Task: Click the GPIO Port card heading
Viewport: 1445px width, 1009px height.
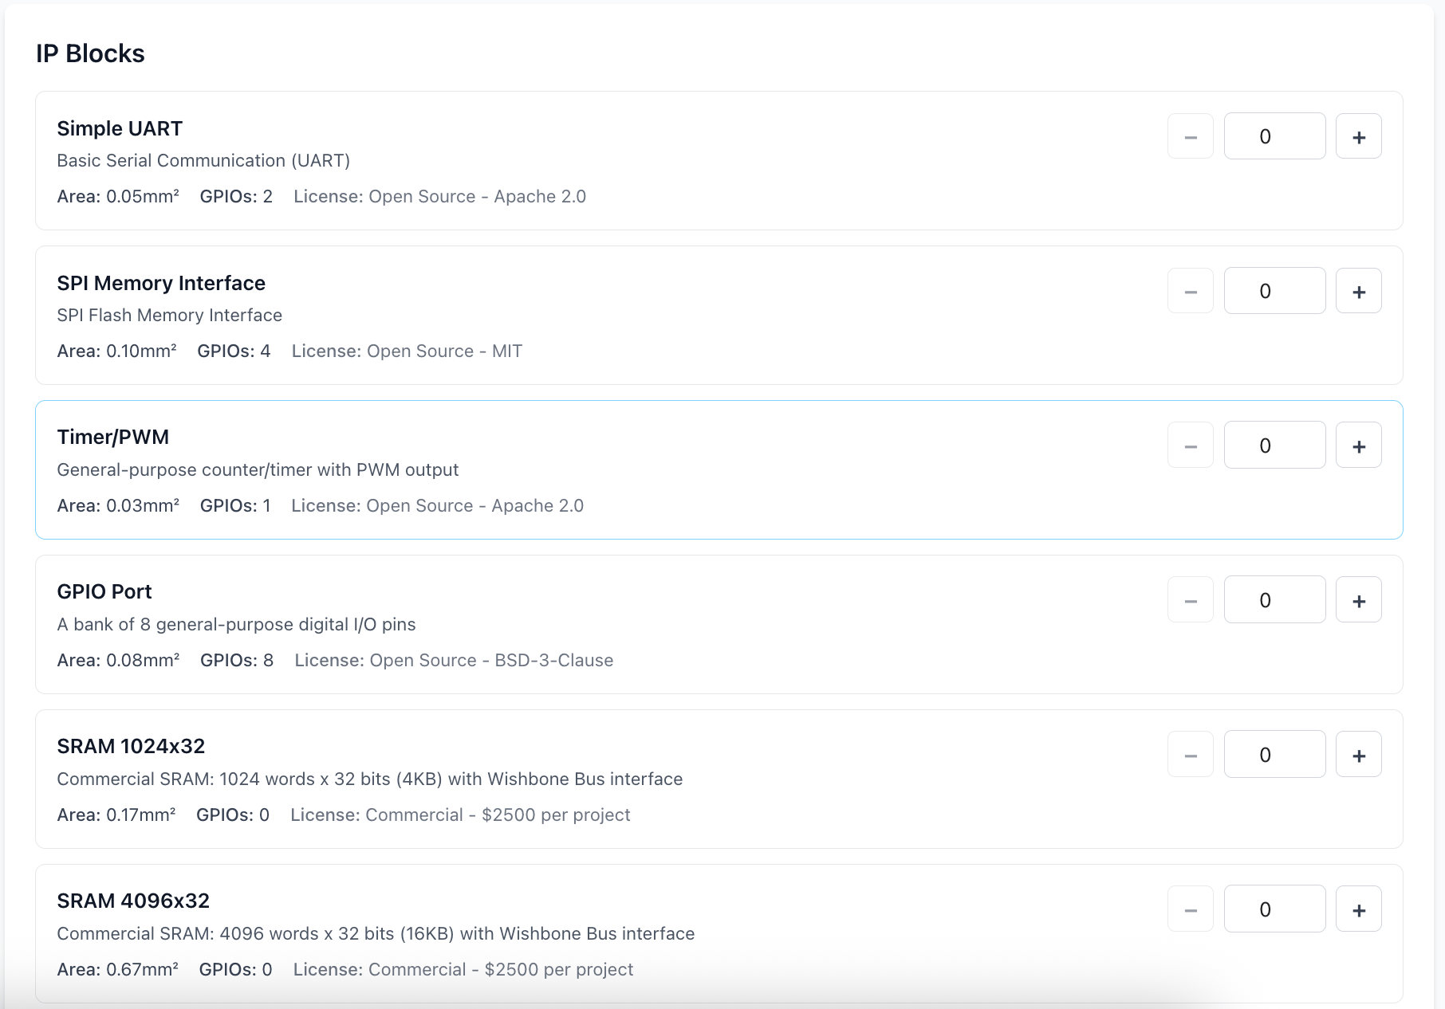Action: (104, 592)
